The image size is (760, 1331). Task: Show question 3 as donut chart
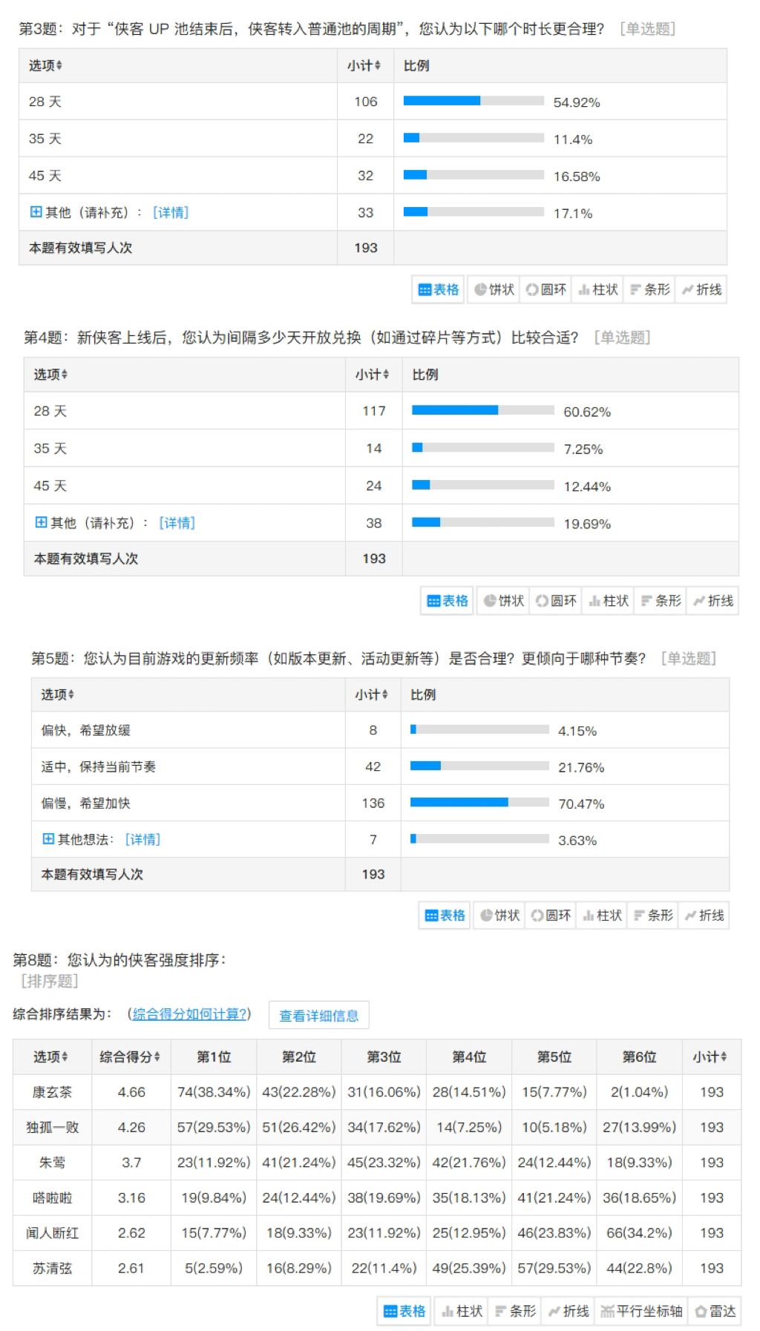pyautogui.click(x=546, y=289)
